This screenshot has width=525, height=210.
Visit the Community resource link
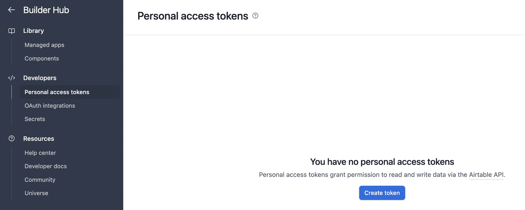coord(40,180)
